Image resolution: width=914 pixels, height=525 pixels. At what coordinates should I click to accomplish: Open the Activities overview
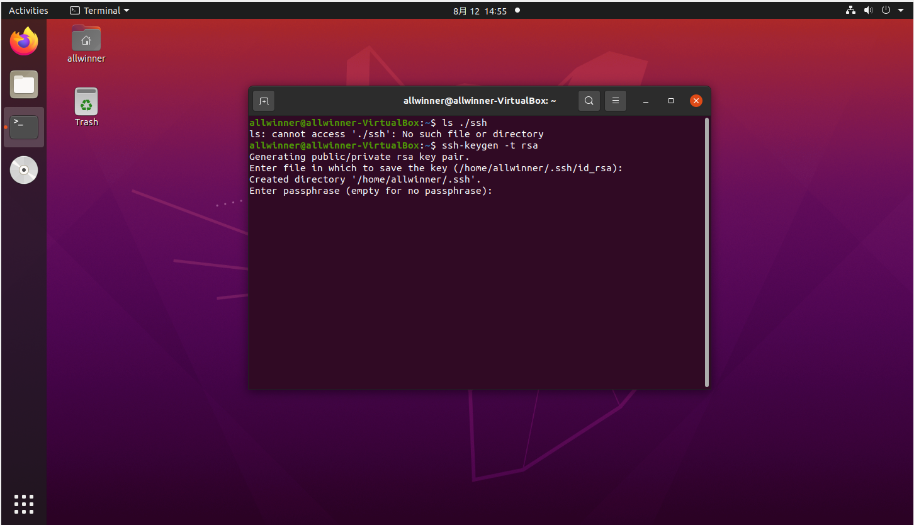click(28, 11)
